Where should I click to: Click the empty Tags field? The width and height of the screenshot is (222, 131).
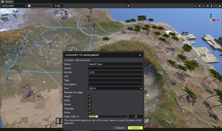(x=115, y=80)
